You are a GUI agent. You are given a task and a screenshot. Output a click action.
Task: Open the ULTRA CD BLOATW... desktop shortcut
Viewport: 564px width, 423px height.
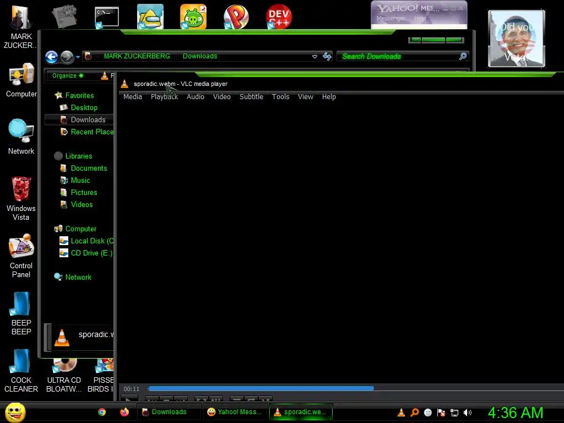64,365
